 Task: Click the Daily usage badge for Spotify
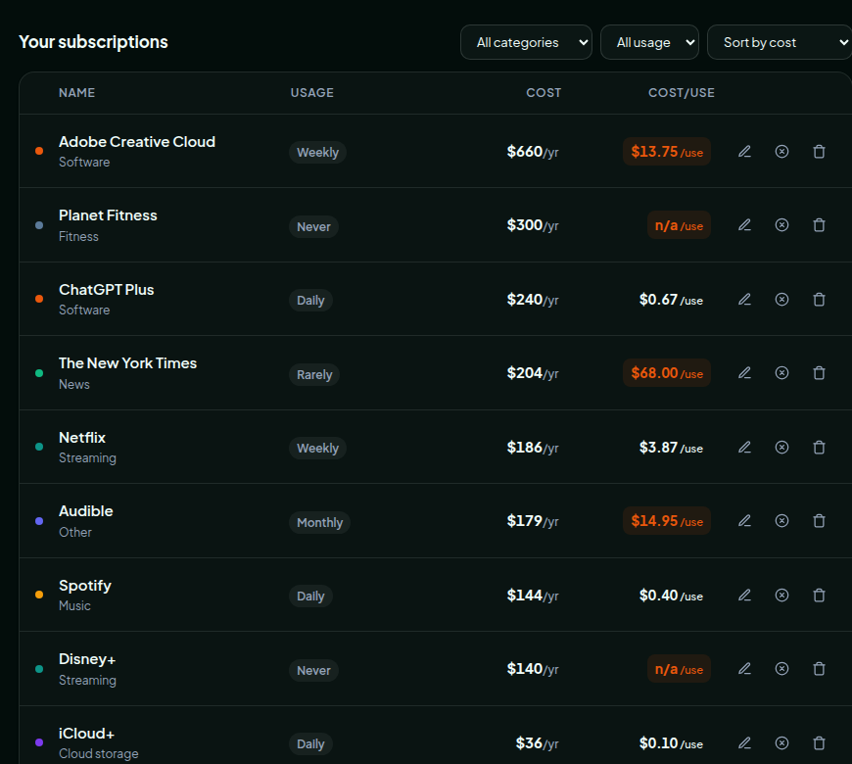click(310, 597)
